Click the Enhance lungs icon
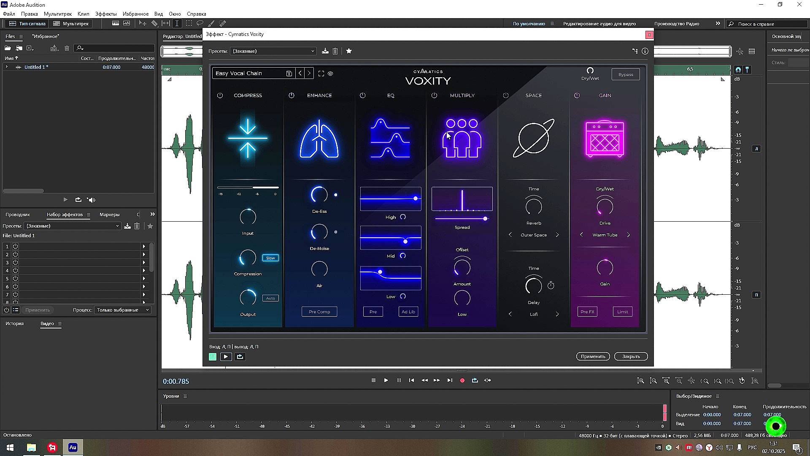 click(319, 139)
